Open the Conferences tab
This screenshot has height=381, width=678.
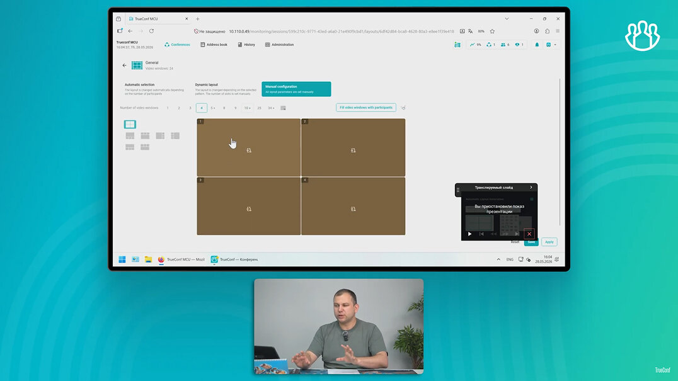pos(177,45)
